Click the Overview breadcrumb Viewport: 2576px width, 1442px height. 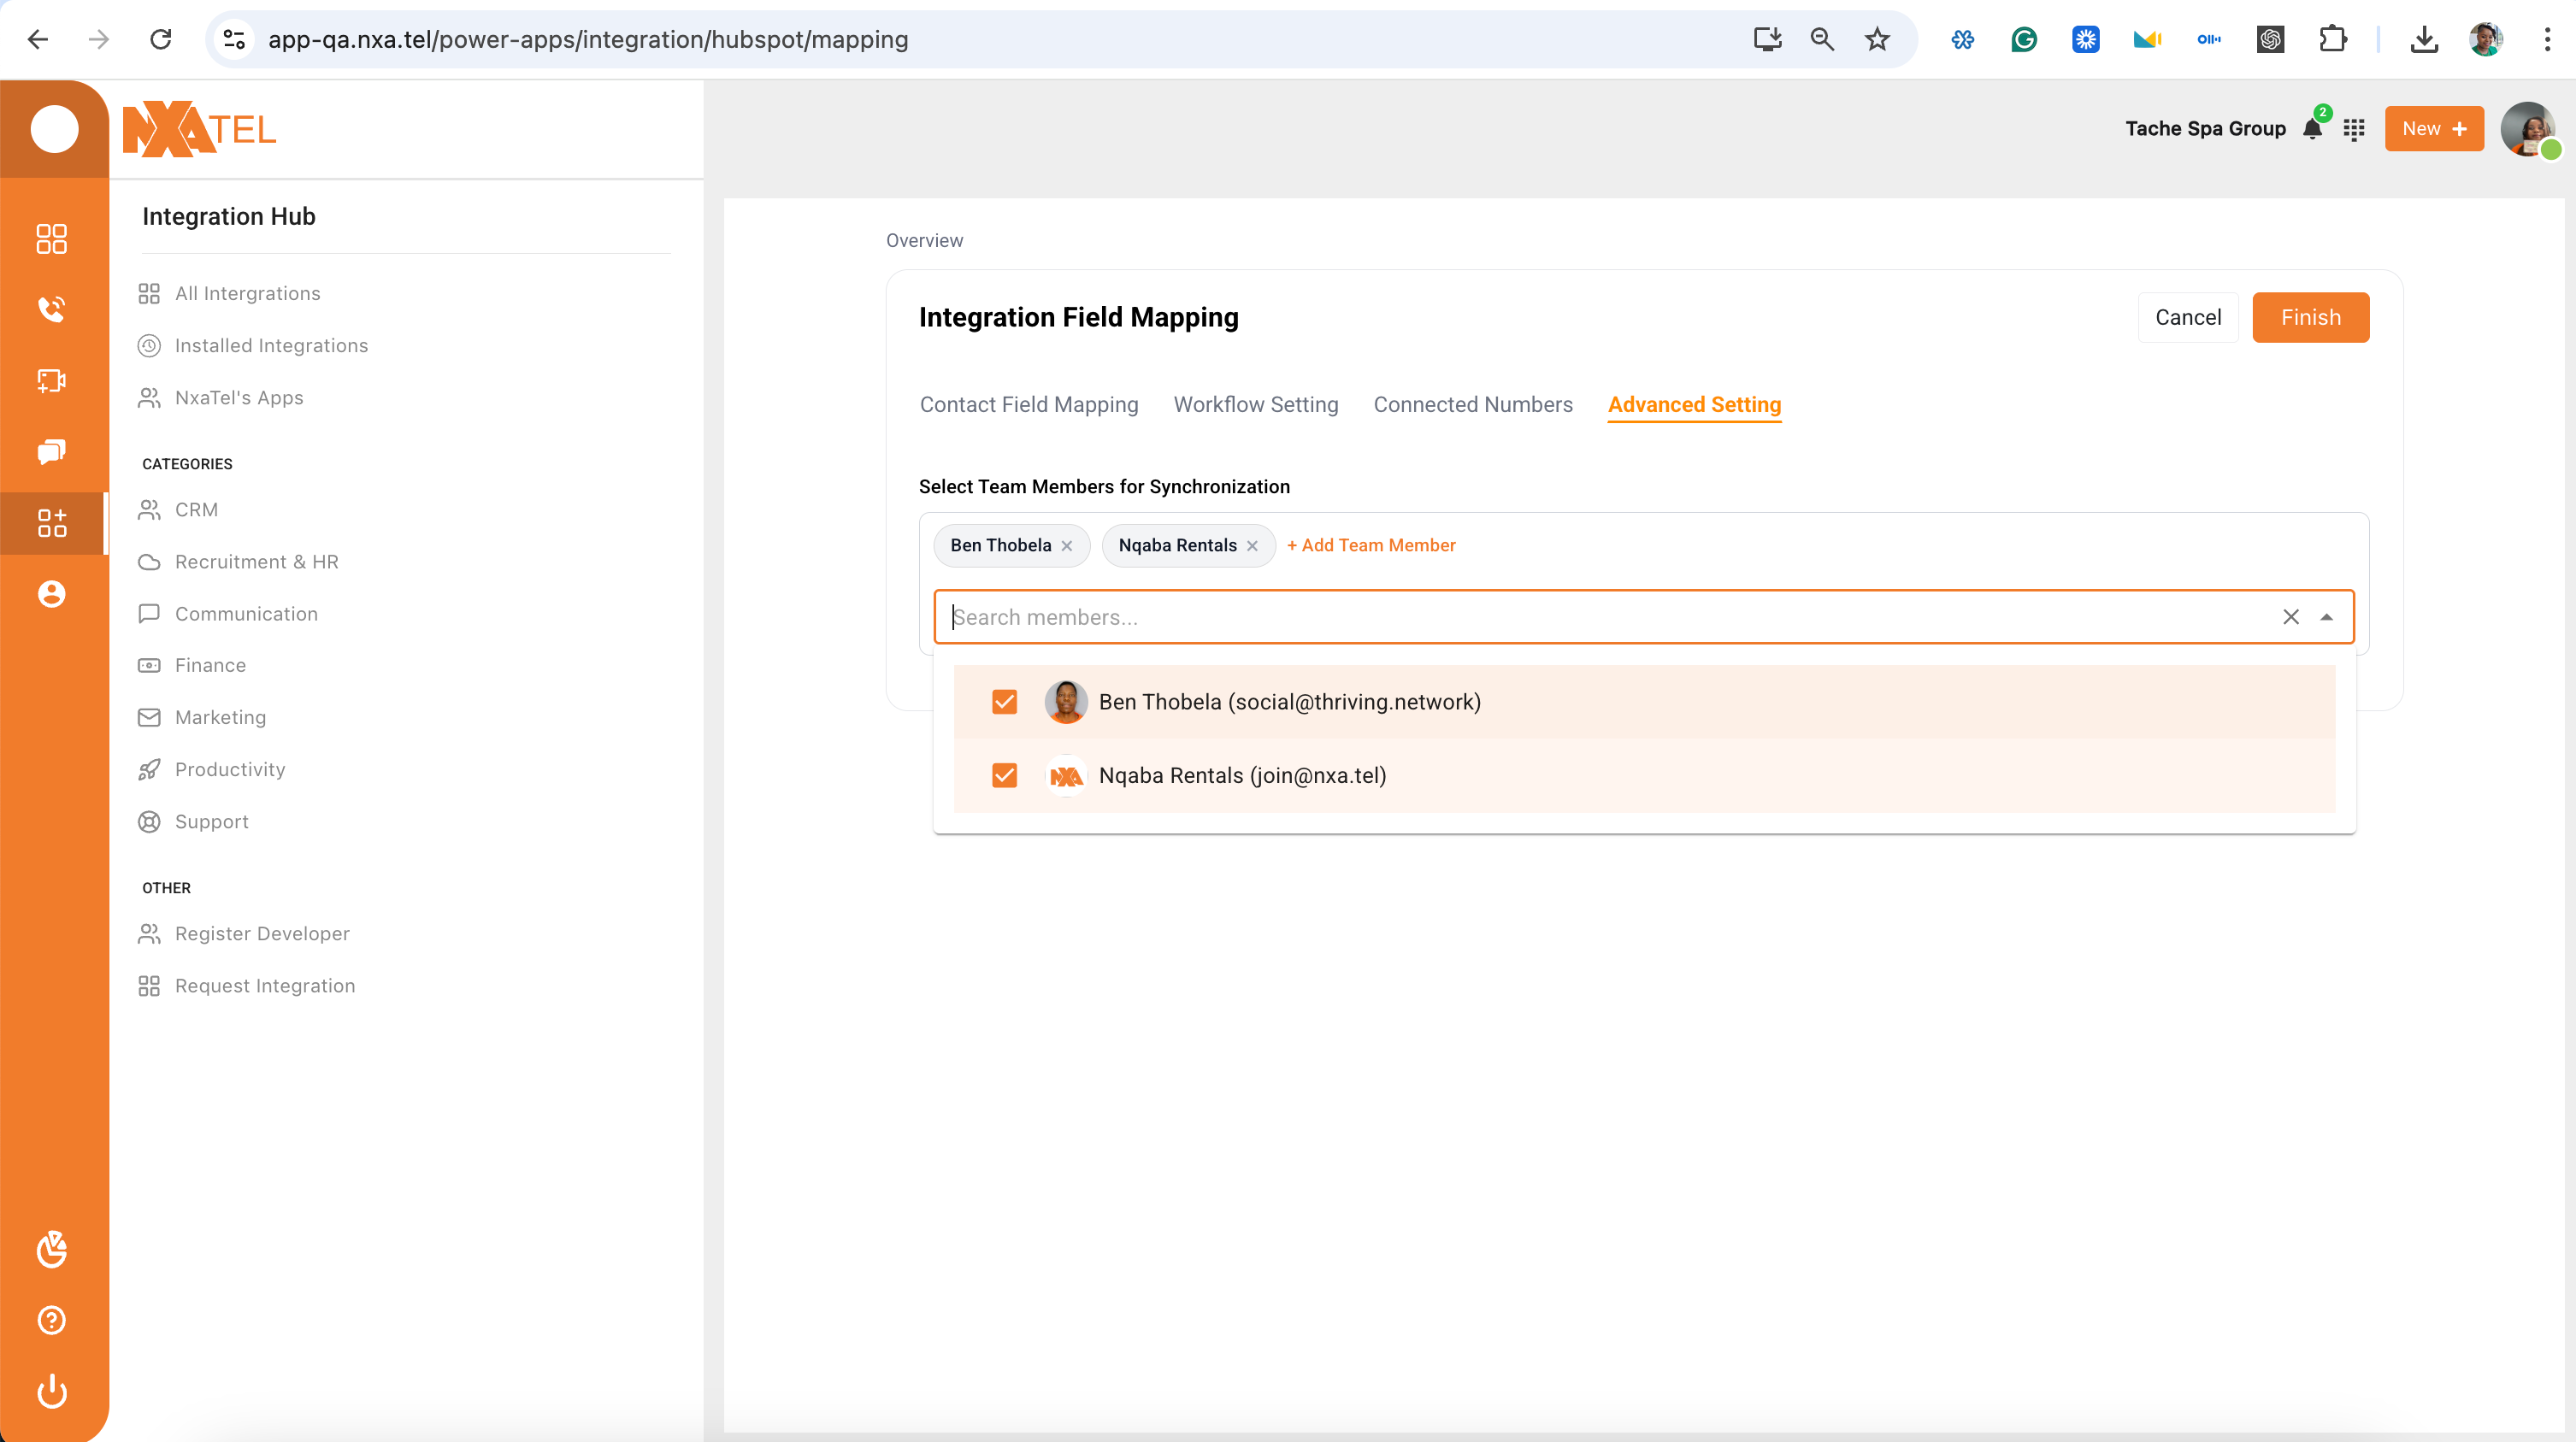tap(924, 240)
